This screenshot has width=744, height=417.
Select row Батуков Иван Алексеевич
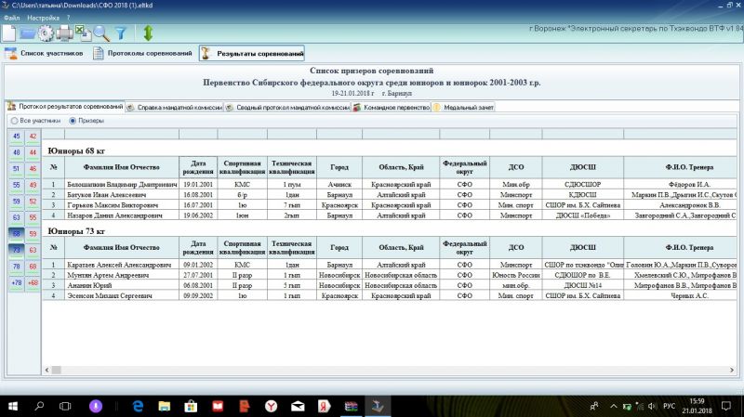(x=389, y=195)
